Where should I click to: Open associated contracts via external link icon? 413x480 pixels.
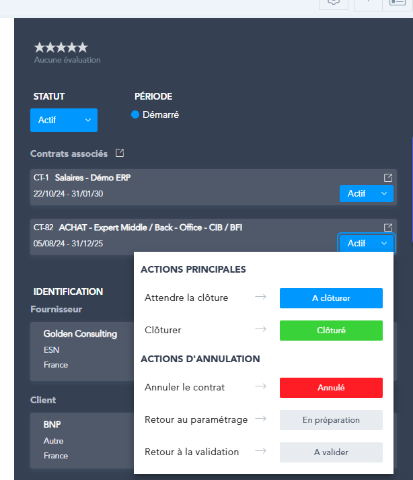pos(120,153)
